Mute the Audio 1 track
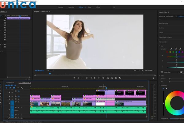This screenshot has height=123, width=184. coord(19,107)
